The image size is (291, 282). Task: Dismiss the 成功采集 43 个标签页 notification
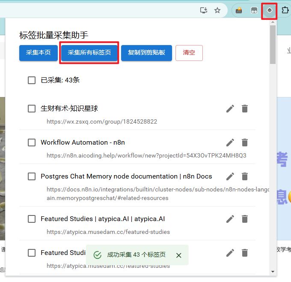[178, 255]
